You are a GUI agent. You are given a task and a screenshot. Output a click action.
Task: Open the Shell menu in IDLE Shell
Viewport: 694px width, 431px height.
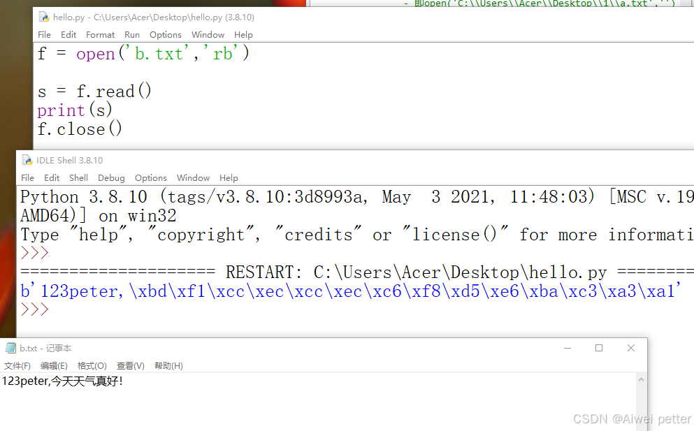(x=78, y=177)
